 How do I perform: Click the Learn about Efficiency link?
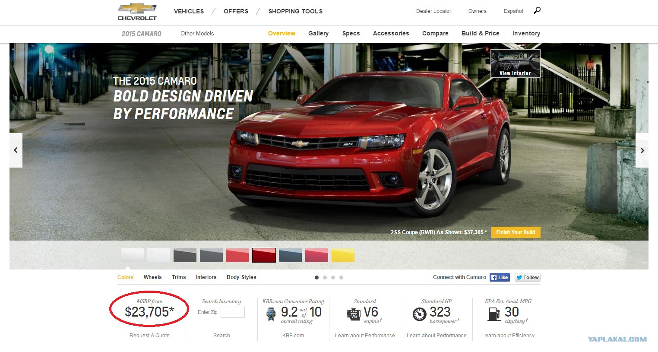(508, 336)
